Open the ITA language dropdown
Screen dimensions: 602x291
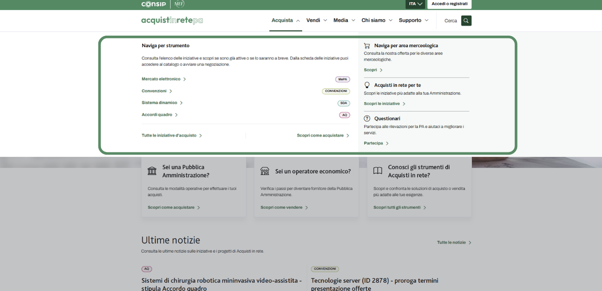coord(415,4)
